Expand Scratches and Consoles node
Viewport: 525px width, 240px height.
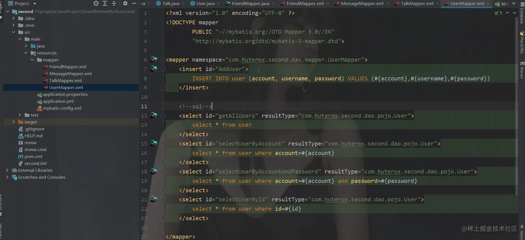tap(7, 177)
